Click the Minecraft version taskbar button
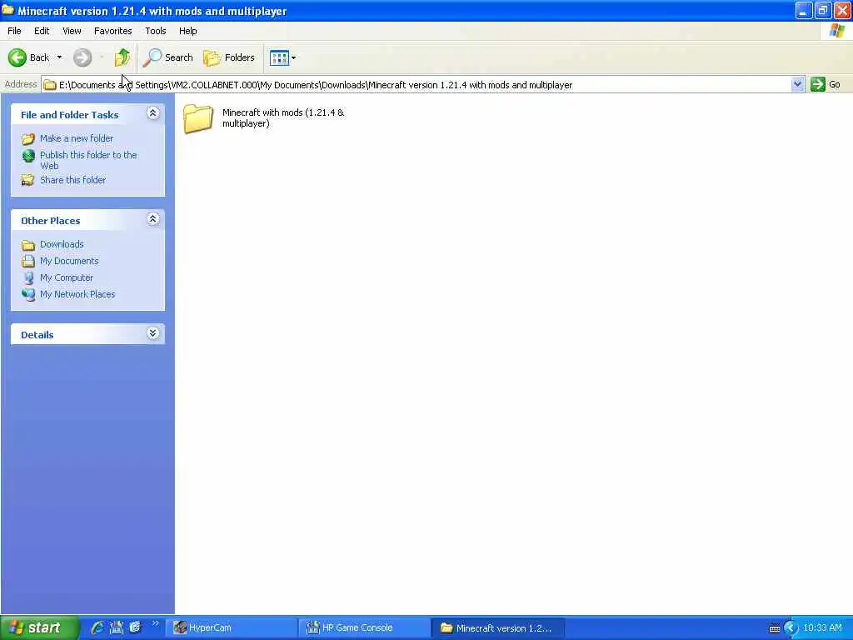The height and width of the screenshot is (640, 853). 499,628
